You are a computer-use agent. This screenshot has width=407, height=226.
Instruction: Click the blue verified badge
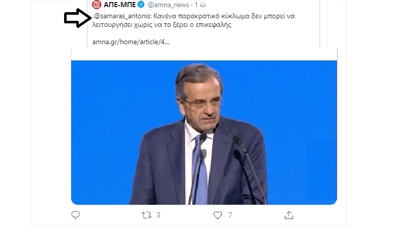141,5
